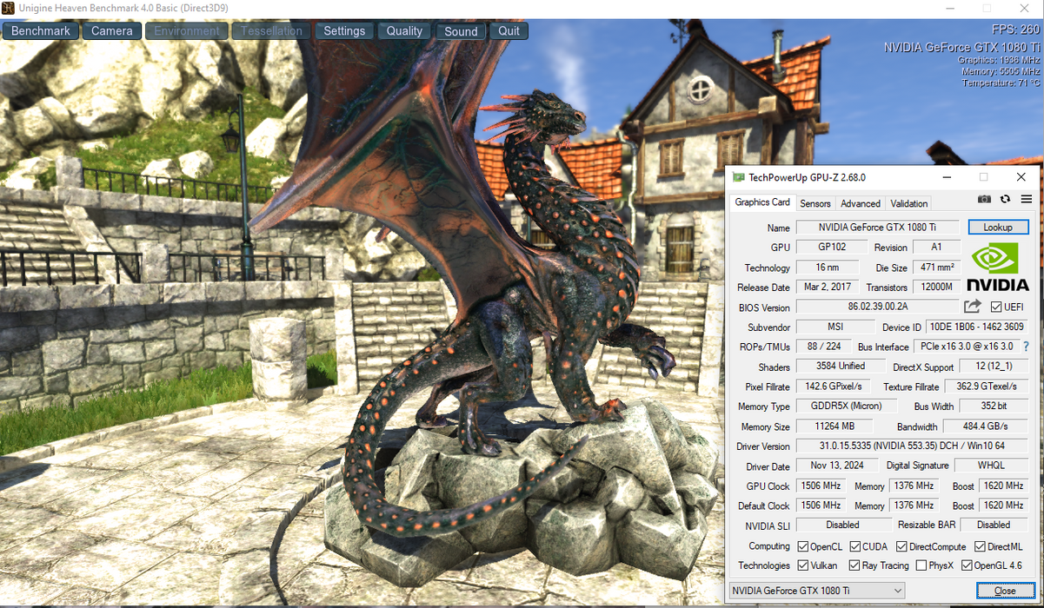Switch to the Sensors tab

point(815,203)
